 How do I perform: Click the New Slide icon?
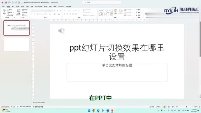(x=19, y=11)
